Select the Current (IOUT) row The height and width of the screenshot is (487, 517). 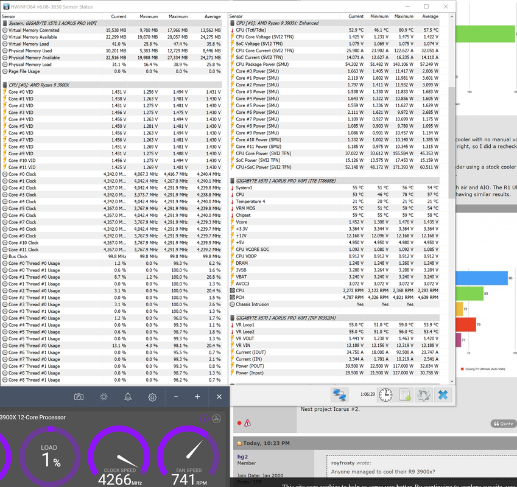(334, 352)
